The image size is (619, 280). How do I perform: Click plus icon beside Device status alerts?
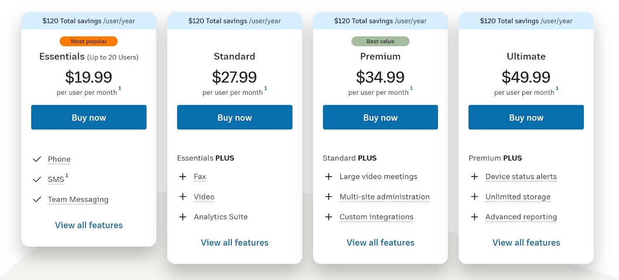click(x=475, y=176)
